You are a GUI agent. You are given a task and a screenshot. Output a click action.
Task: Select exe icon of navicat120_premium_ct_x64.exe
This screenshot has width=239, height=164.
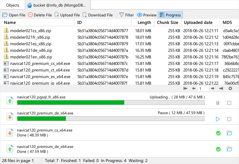(x=6, y=70)
